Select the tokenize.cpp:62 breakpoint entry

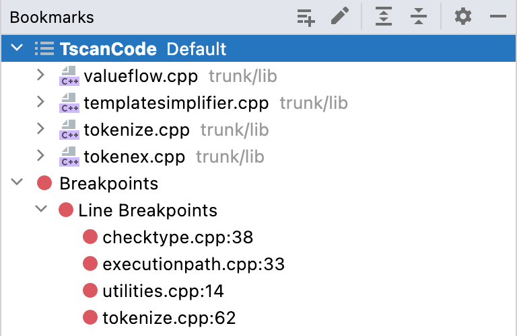(x=169, y=318)
